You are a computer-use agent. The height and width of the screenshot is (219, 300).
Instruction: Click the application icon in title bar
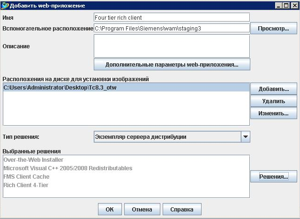(5, 6)
